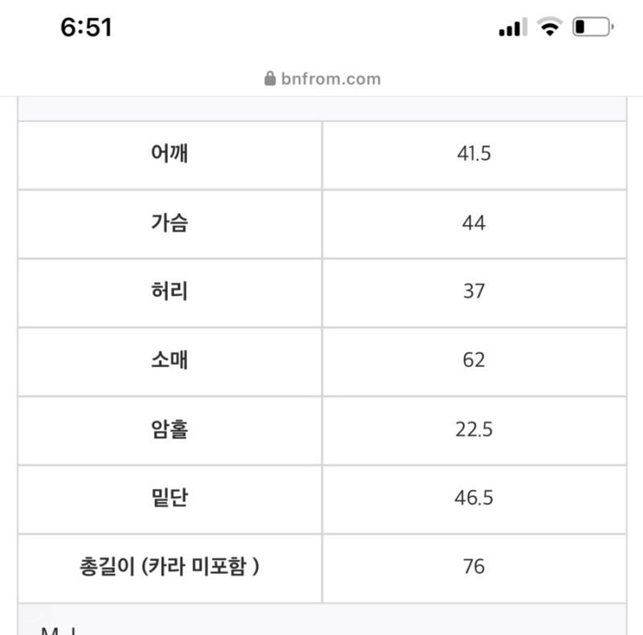Tap the 암홀 measurement label

(170, 429)
